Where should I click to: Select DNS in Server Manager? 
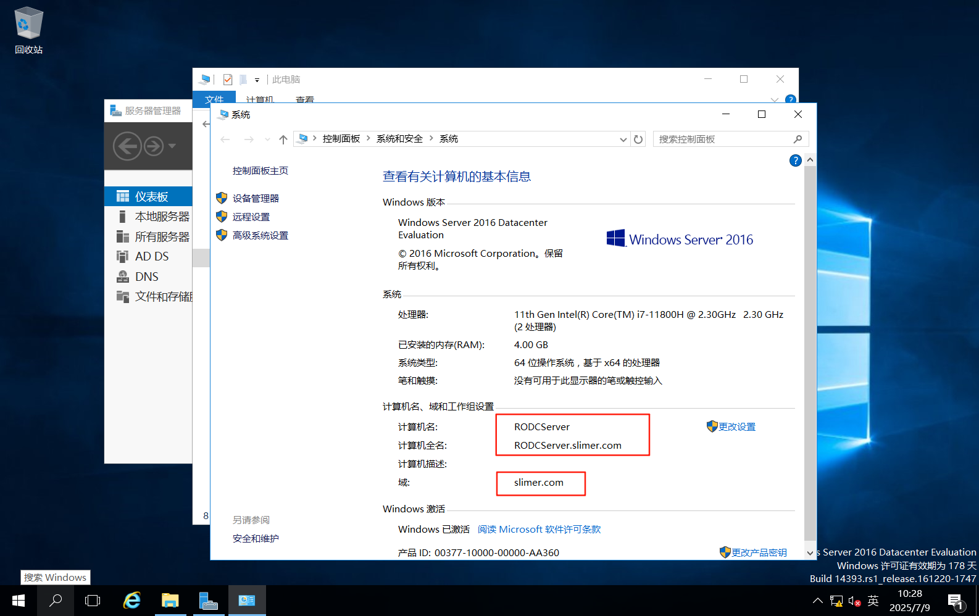point(148,277)
